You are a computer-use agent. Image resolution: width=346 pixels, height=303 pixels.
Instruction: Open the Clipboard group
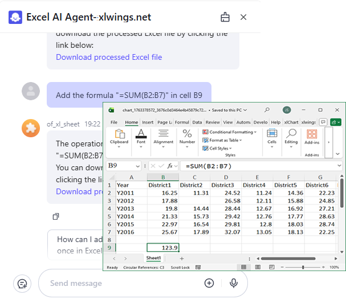click(x=119, y=138)
